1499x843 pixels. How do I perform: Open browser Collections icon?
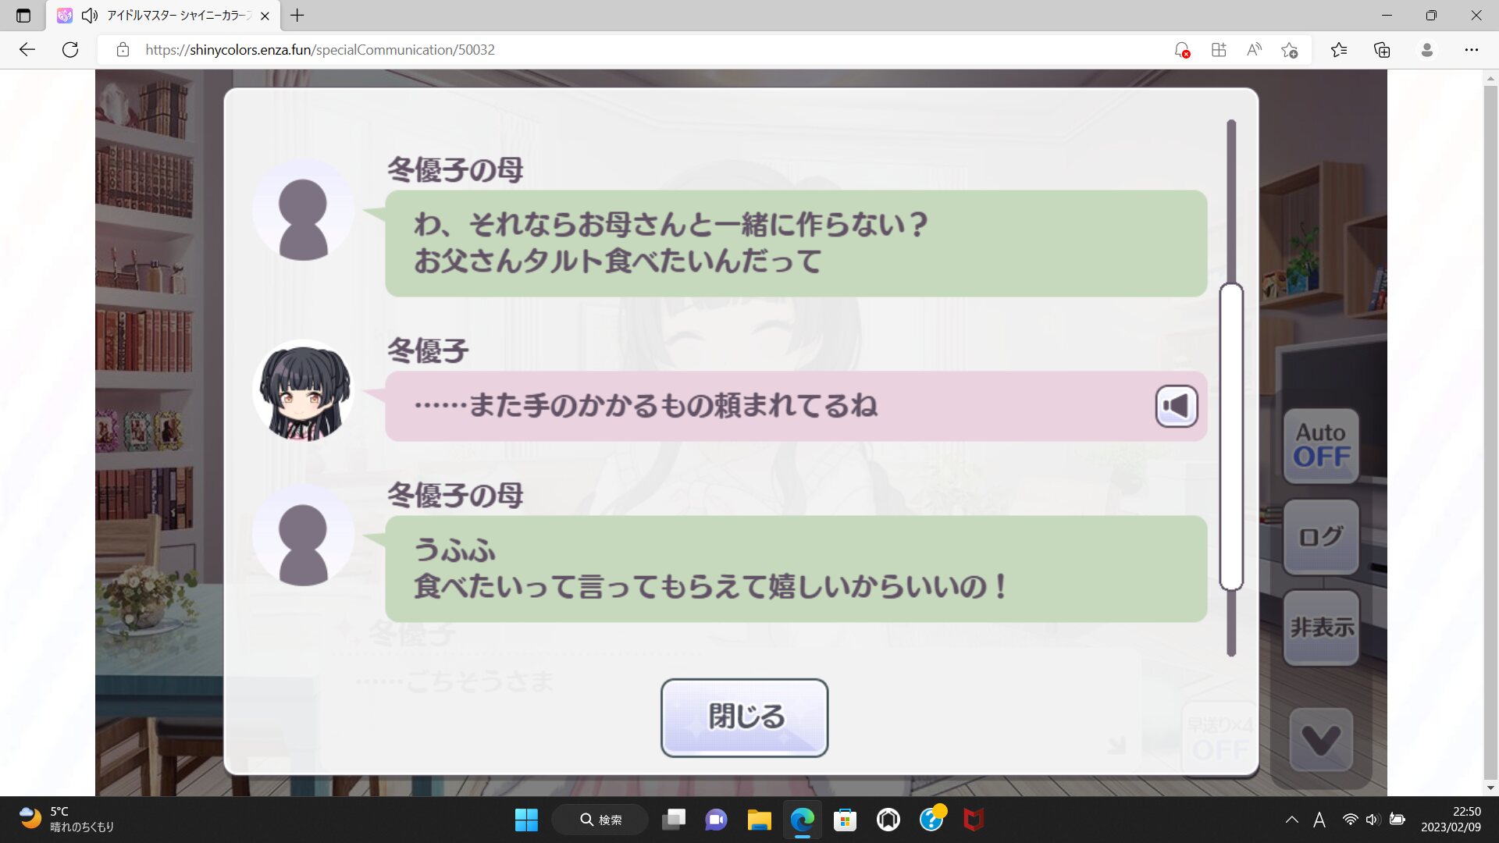click(1382, 50)
